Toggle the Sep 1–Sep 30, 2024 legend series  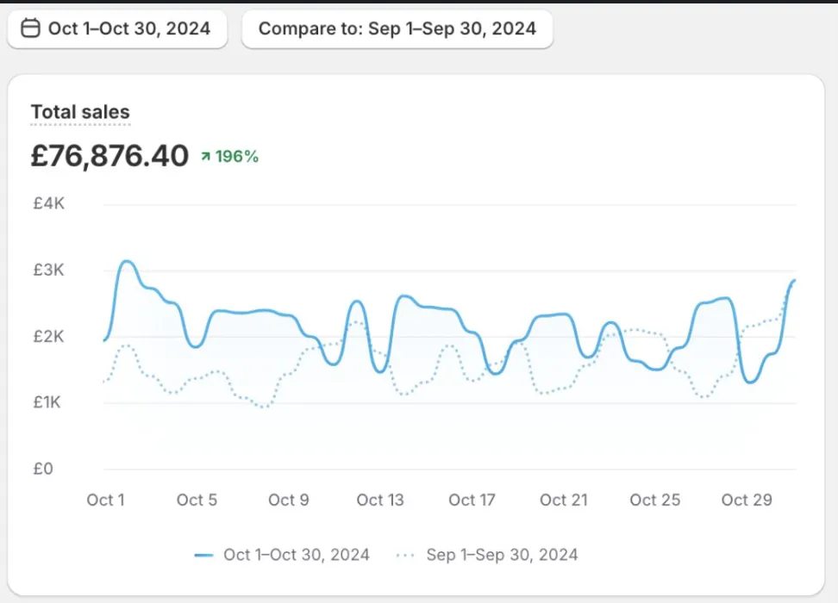502,555
